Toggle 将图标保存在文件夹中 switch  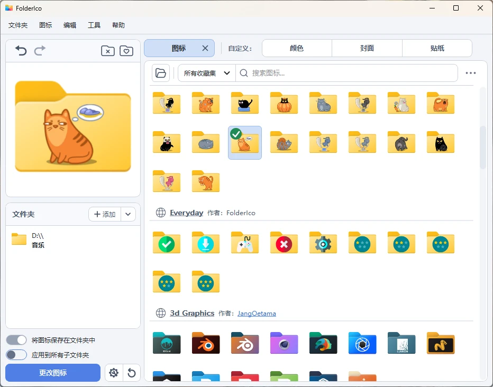pyautogui.click(x=16, y=340)
